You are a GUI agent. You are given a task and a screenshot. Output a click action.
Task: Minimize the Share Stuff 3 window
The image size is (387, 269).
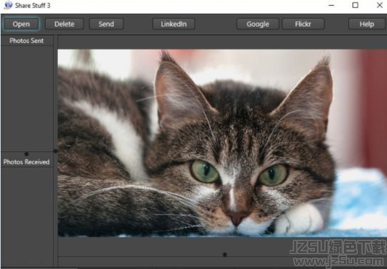pos(331,5)
